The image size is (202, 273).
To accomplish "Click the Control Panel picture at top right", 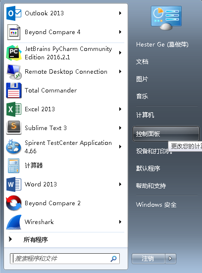I will coord(166,18).
